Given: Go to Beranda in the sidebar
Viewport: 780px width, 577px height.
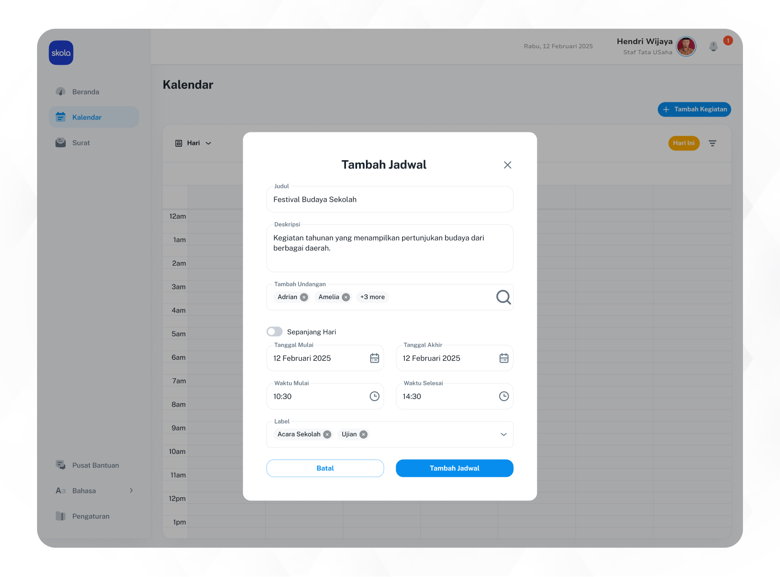Looking at the screenshot, I should [86, 92].
